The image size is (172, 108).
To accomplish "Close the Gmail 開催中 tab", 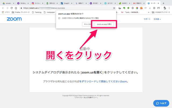I will click(144, 3).
